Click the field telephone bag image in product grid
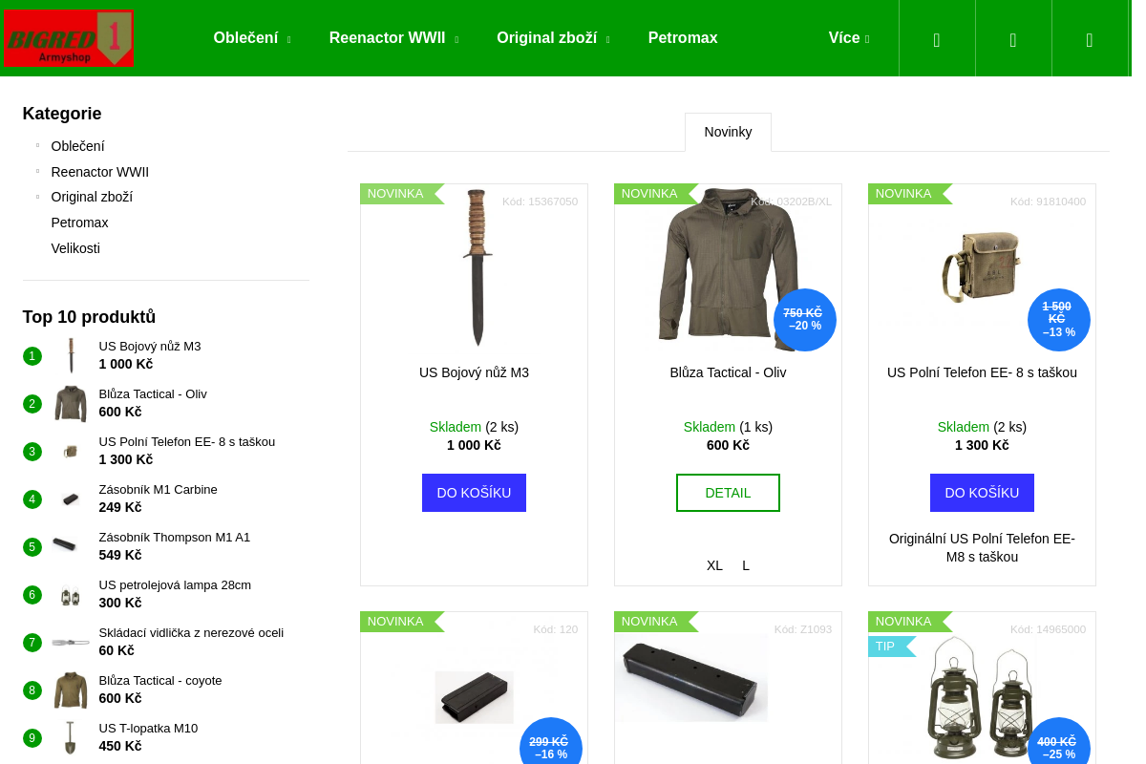Image resolution: width=1146 pixels, height=764 pixels. 981,267
